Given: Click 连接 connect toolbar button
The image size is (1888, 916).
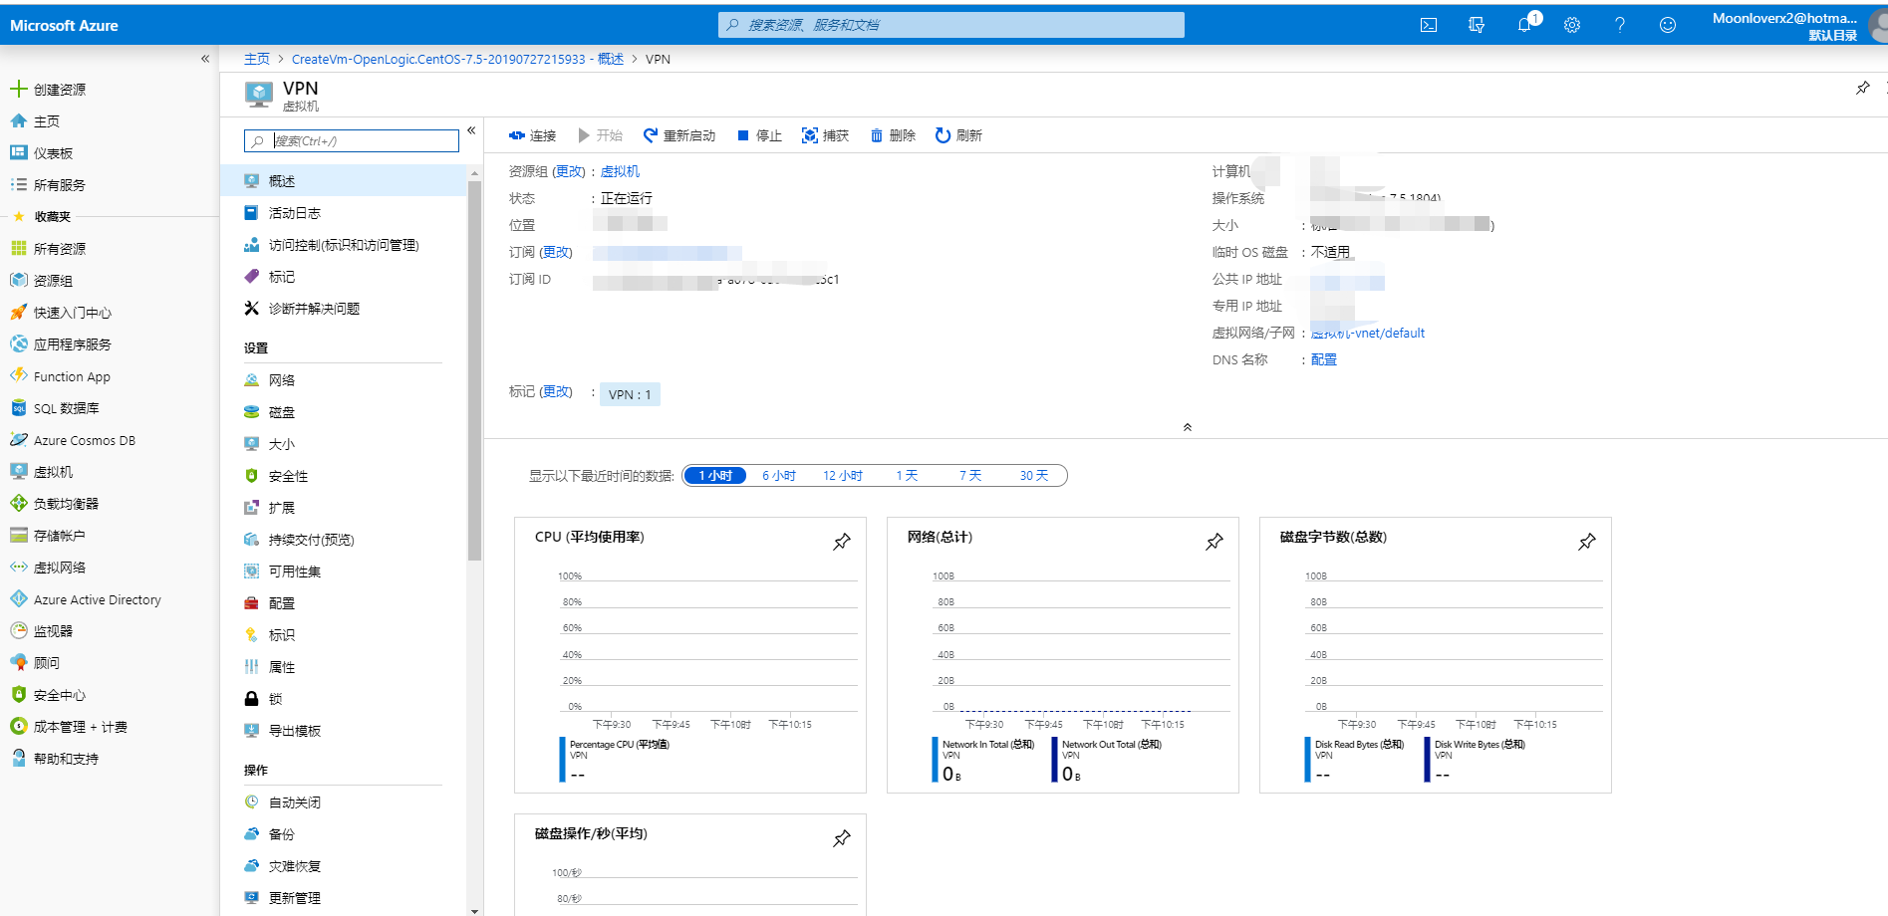Looking at the screenshot, I should [x=532, y=135].
